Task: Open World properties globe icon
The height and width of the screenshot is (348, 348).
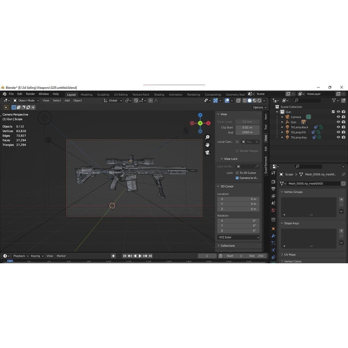Action: coord(274,210)
